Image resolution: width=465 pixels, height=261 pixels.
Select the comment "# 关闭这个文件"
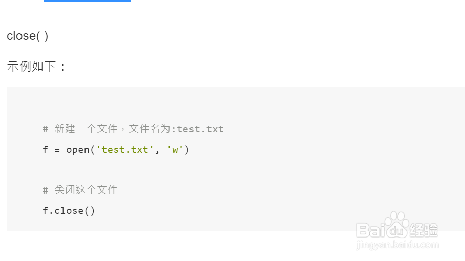(x=80, y=189)
